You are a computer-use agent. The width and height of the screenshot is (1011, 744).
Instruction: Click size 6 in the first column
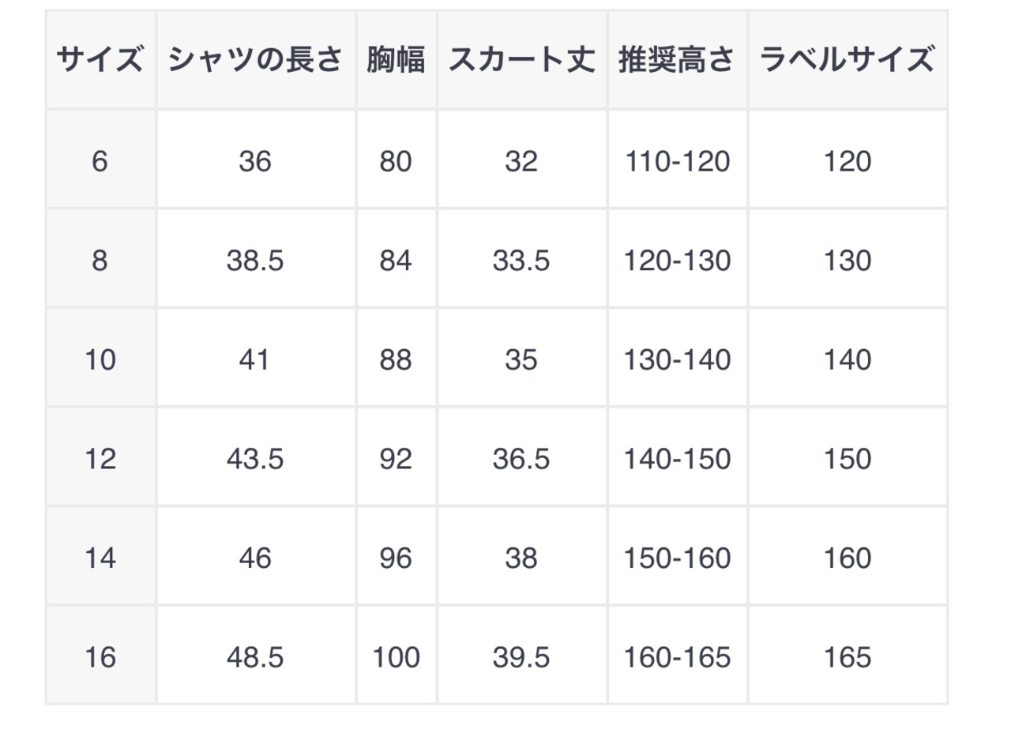point(100,160)
